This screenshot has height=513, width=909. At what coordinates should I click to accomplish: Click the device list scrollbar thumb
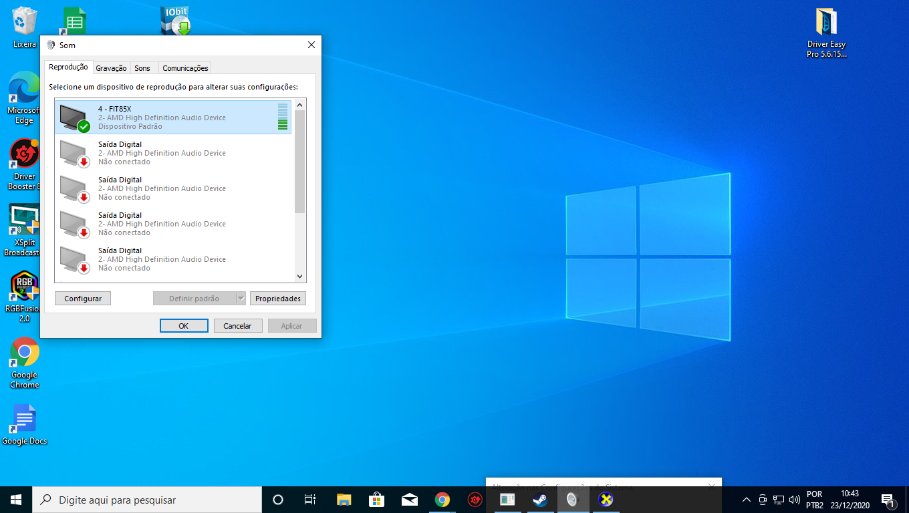click(299, 162)
